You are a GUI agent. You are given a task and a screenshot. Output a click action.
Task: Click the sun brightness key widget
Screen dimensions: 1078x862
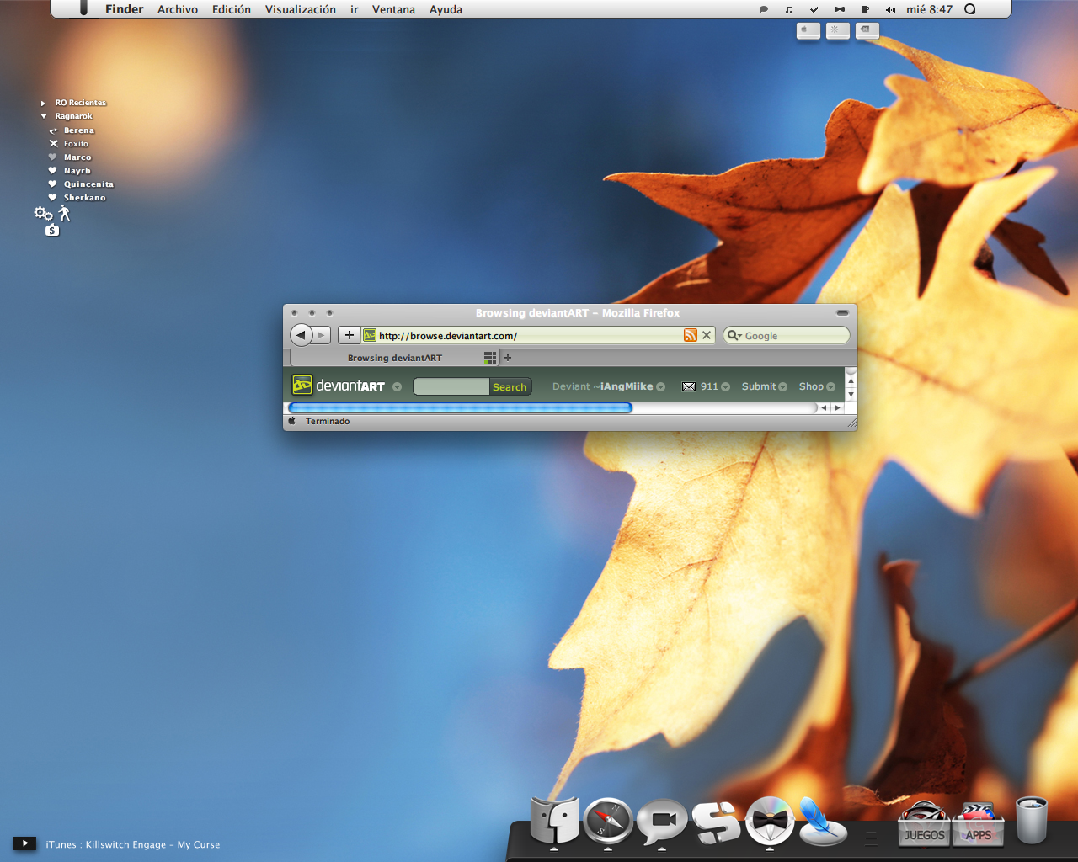pos(837,30)
